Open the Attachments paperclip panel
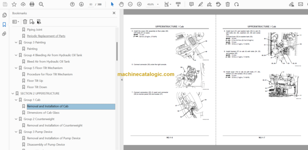 pos(4,34)
